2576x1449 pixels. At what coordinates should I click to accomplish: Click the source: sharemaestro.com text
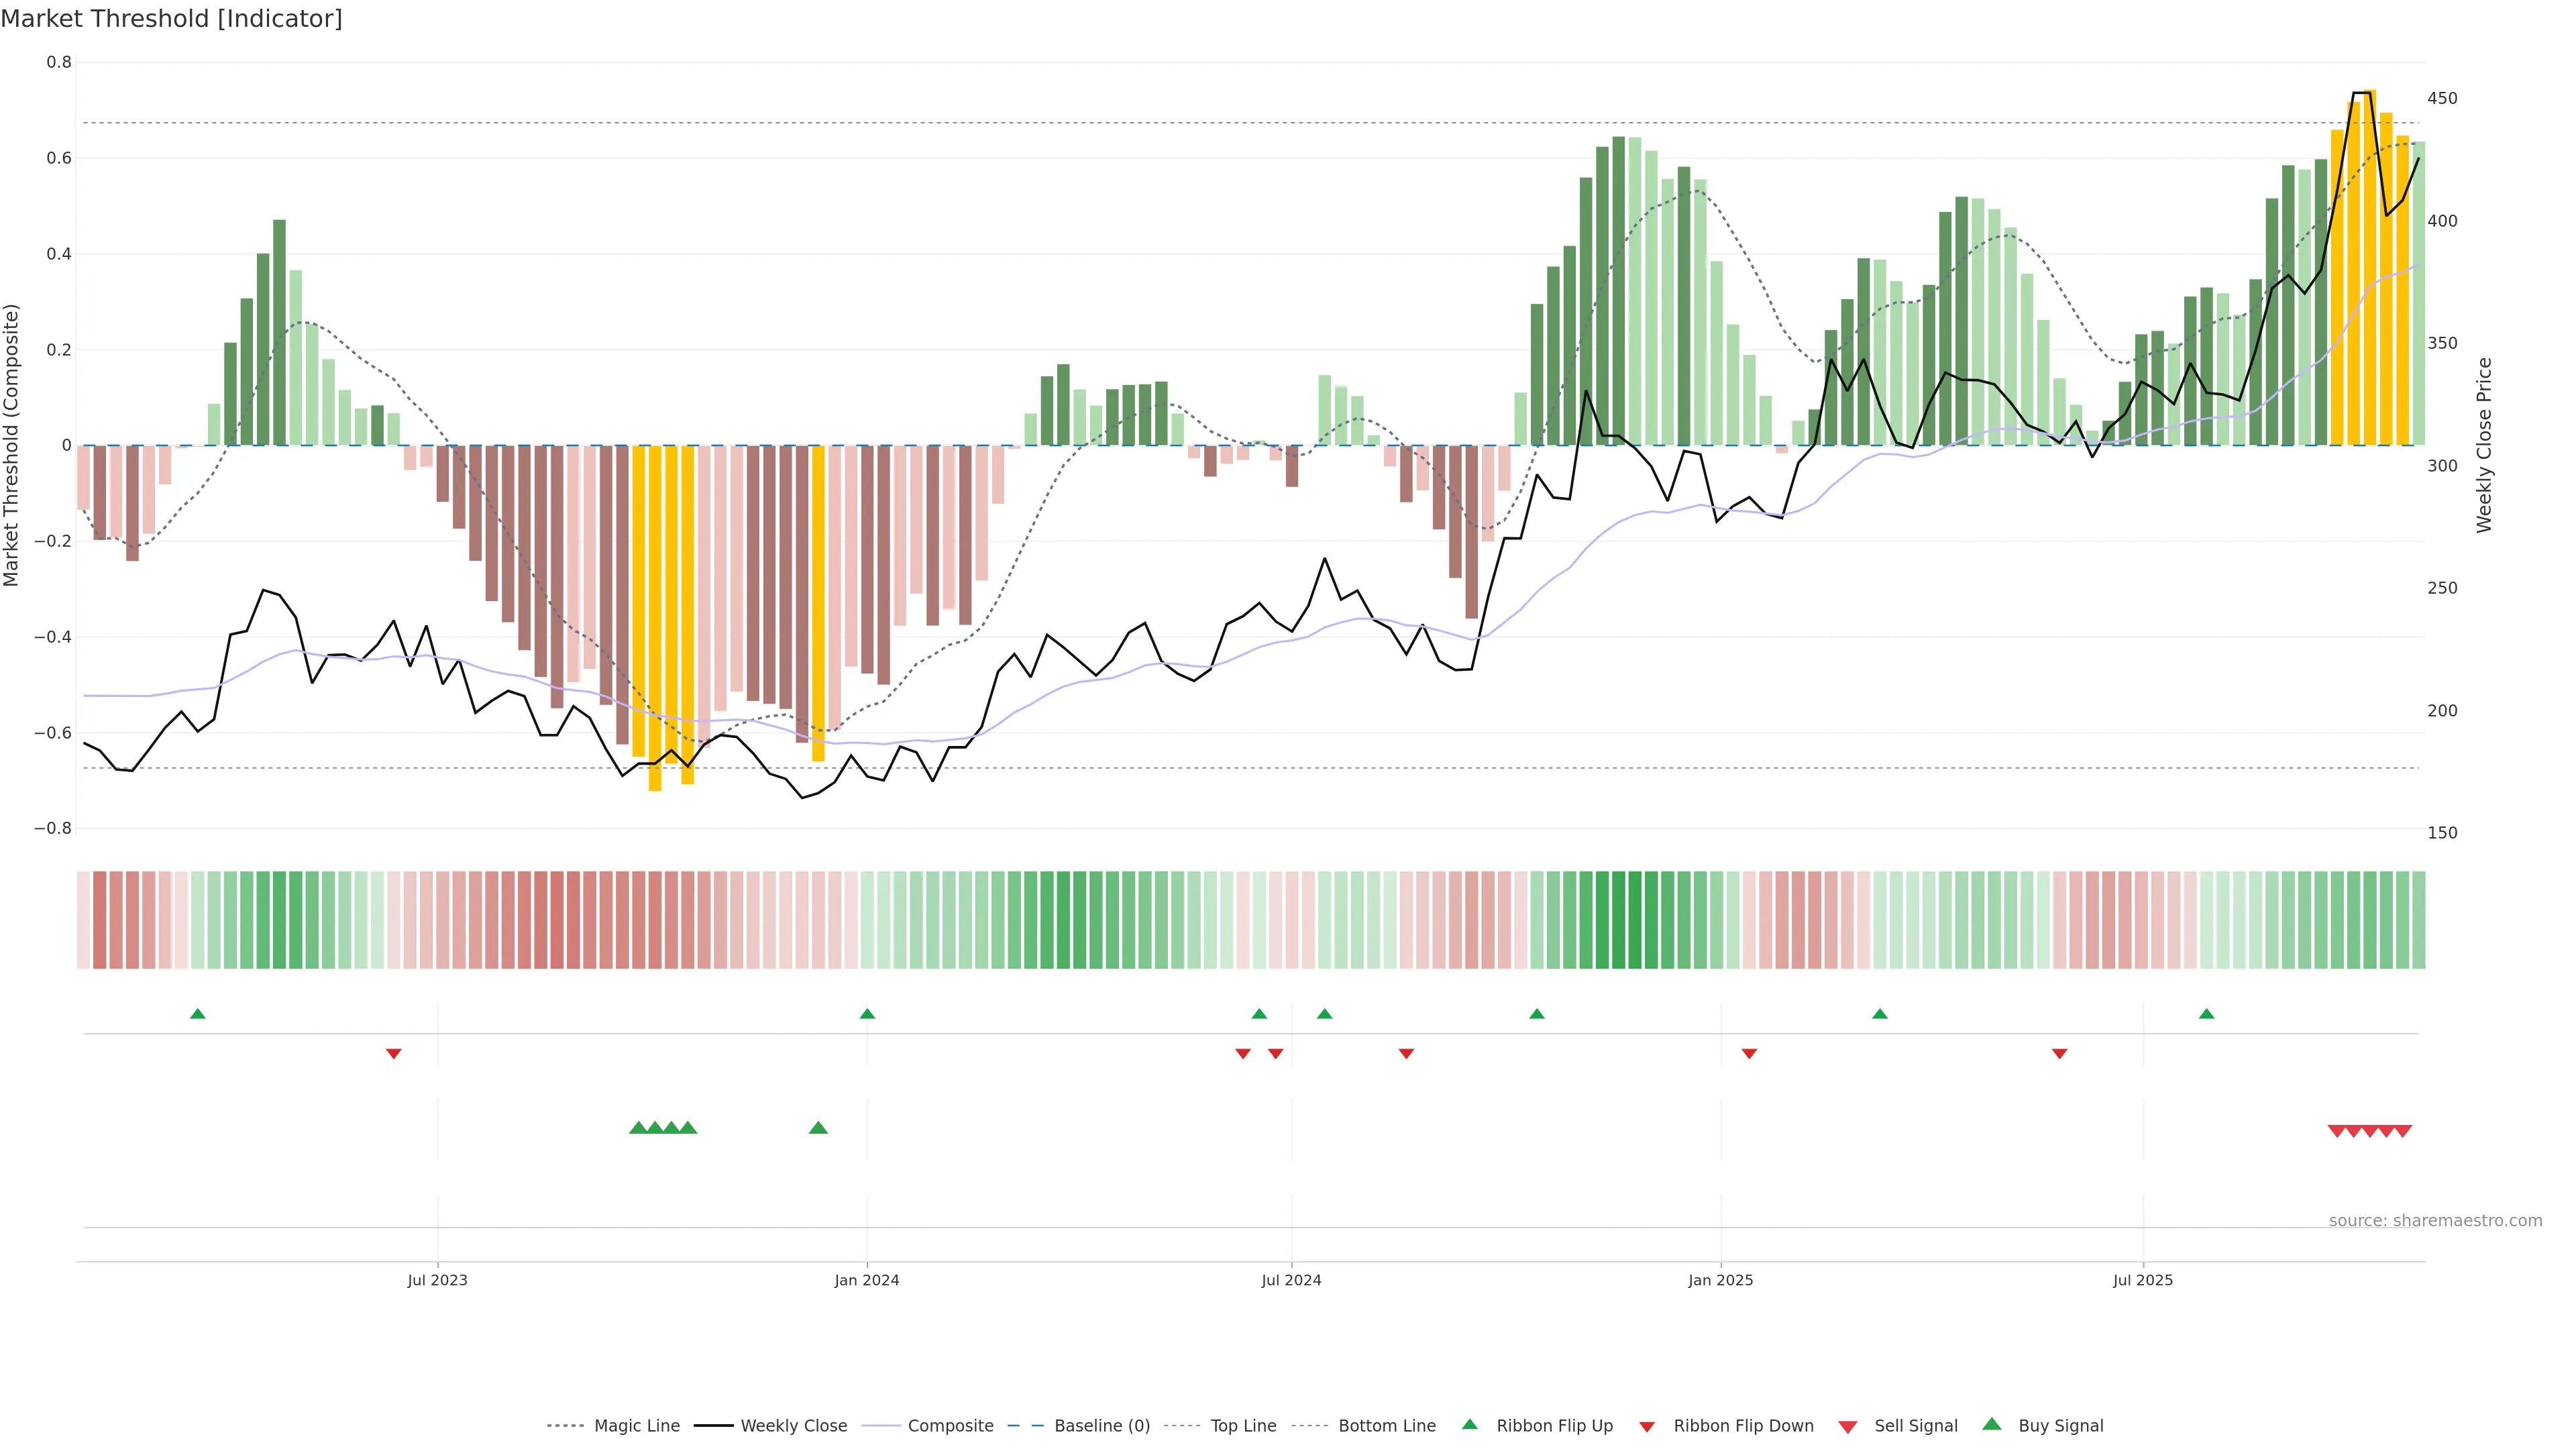(x=2435, y=1221)
